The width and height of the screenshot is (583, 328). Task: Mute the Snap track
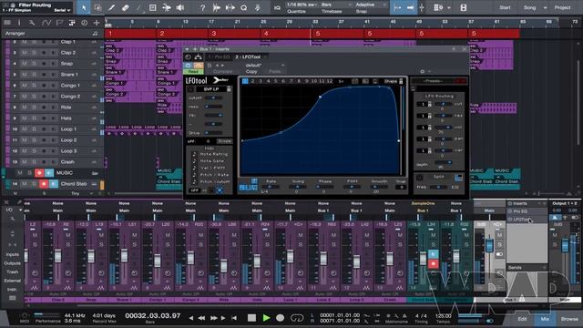[25, 64]
